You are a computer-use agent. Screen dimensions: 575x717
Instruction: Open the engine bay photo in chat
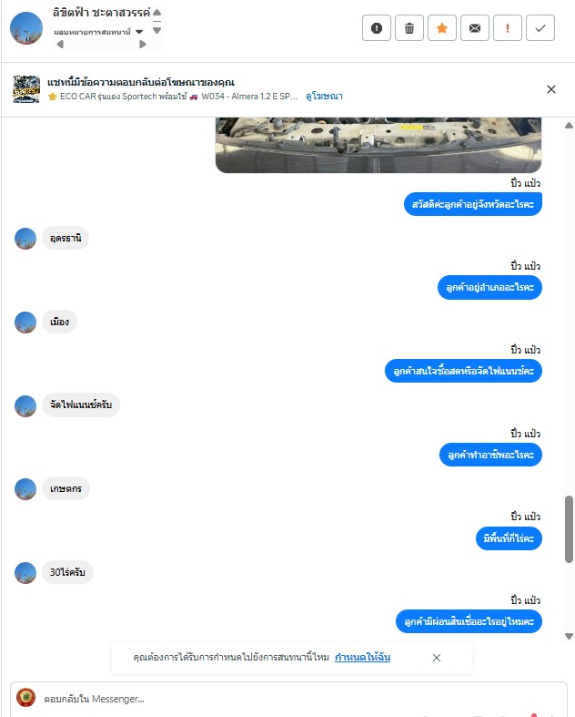click(x=378, y=145)
